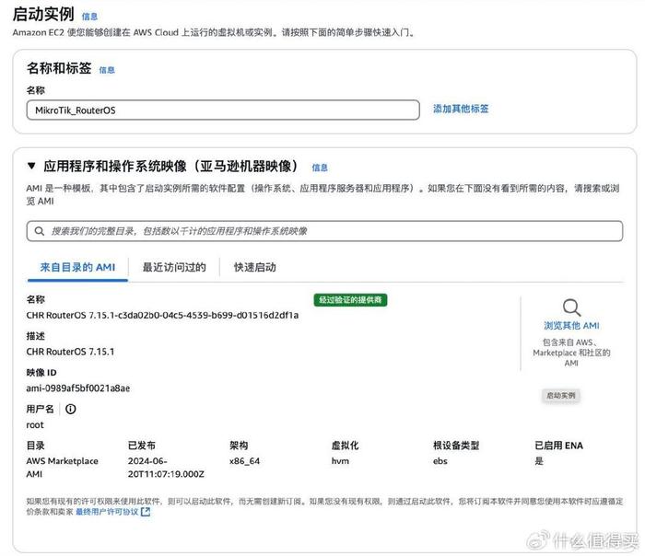
Task: Select AMI name text CHR RouterOS 7.15.1-c3da02b0
Action: [162, 315]
